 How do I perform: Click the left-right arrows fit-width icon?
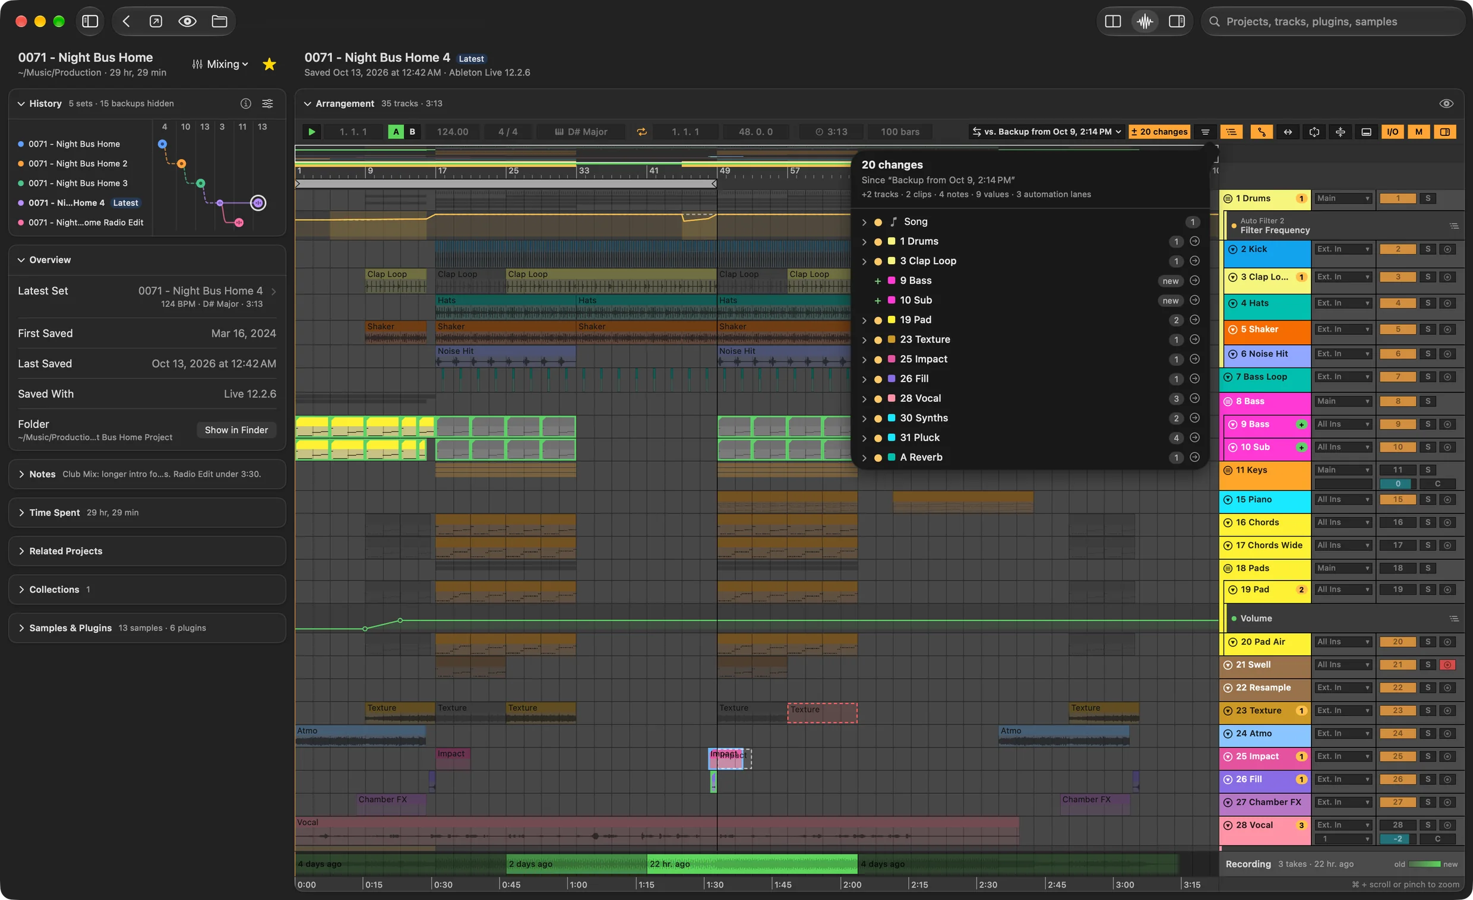[x=1288, y=131]
